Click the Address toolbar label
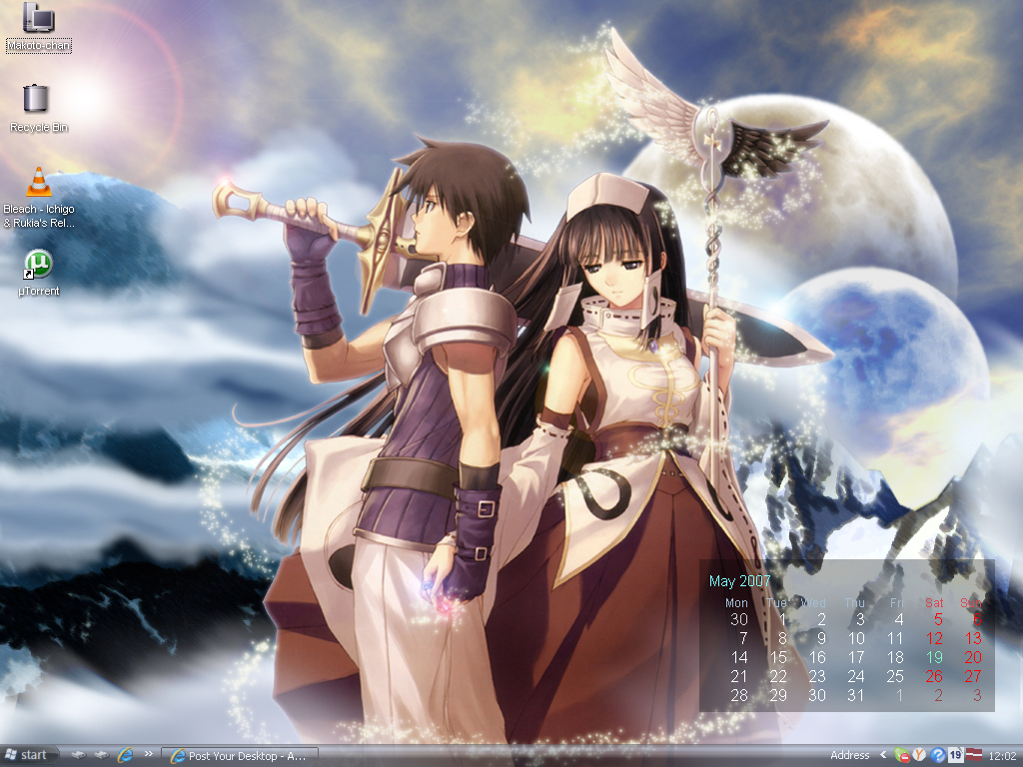Screen dimensions: 1023x767 click(x=849, y=755)
